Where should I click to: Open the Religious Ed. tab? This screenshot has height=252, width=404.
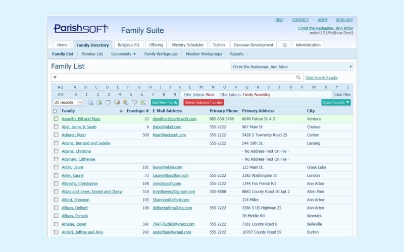tap(129, 45)
